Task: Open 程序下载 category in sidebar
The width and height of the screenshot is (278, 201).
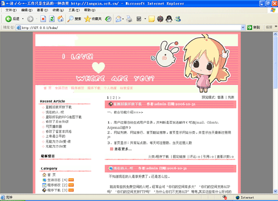Action: 54,190
